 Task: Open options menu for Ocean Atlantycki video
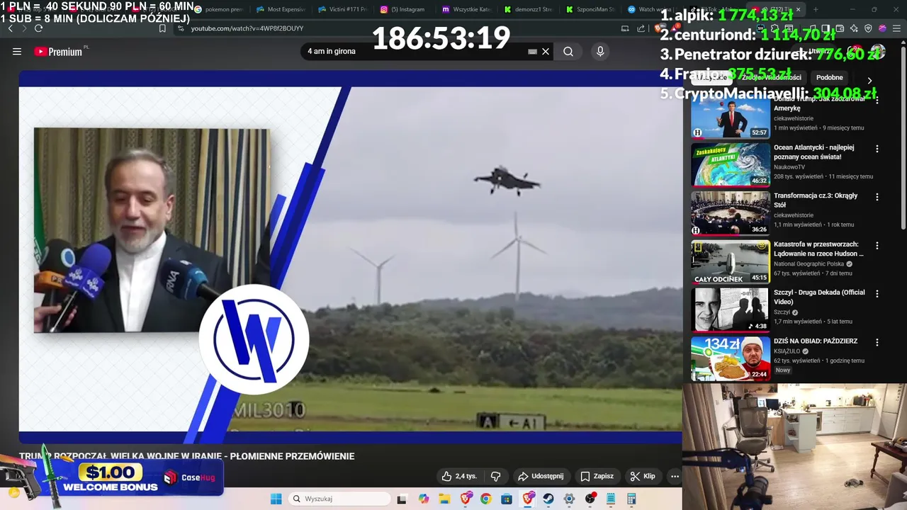[x=877, y=149]
